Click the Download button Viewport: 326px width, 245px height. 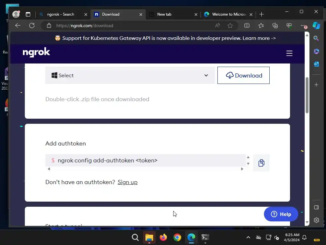(244, 75)
